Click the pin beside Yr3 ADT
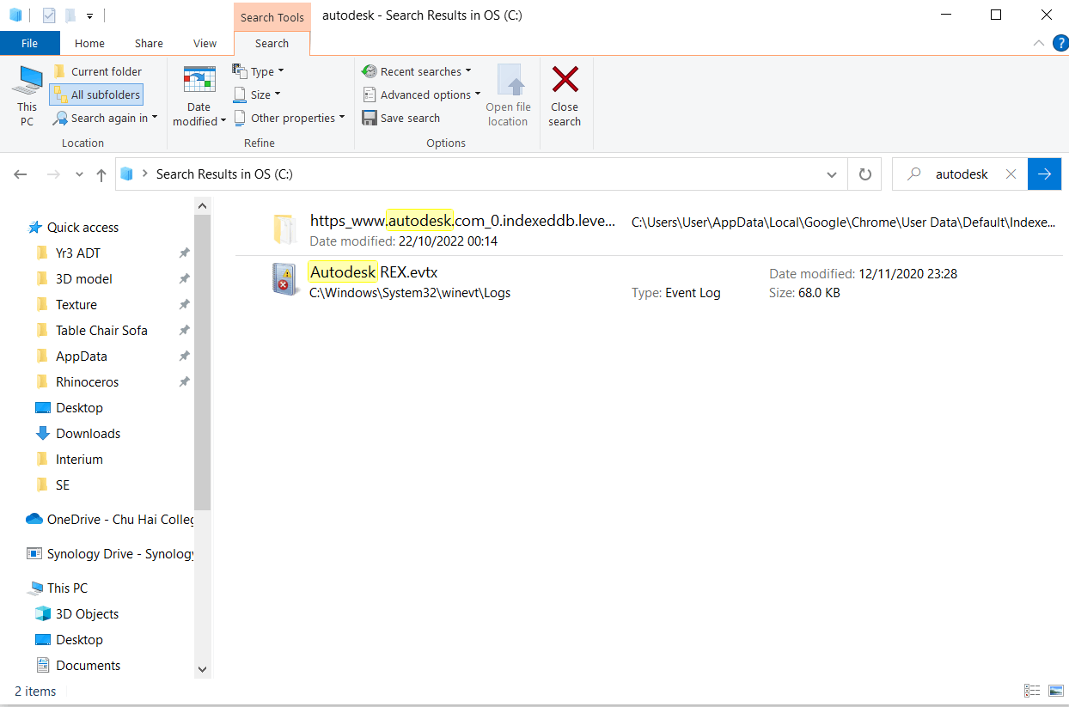The height and width of the screenshot is (707, 1069). coord(184,253)
